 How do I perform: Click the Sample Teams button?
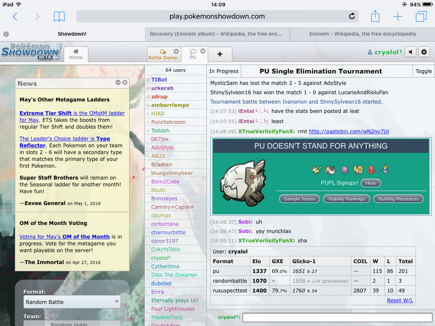pos(299,199)
